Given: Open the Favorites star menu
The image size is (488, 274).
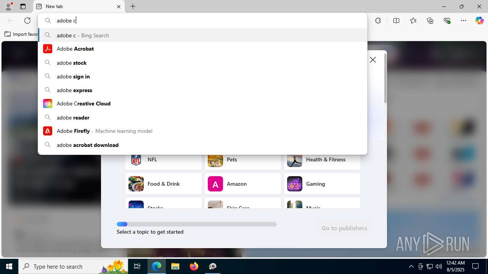Looking at the screenshot, I should (413, 21).
